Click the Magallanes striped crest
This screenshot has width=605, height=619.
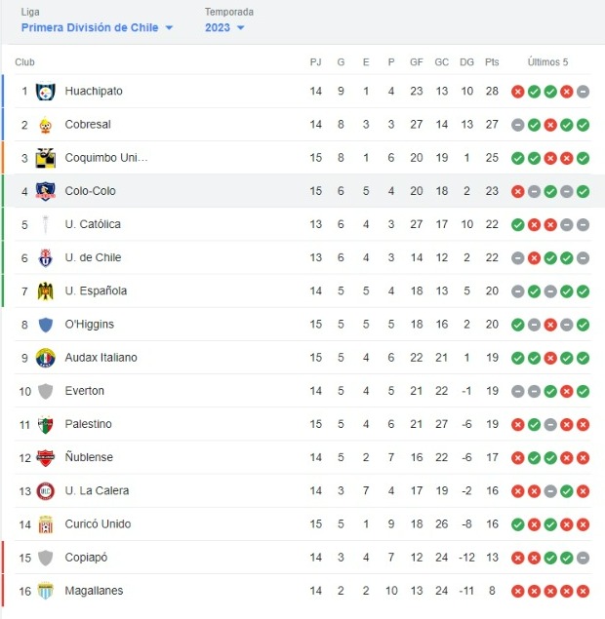tap(46, 591)
